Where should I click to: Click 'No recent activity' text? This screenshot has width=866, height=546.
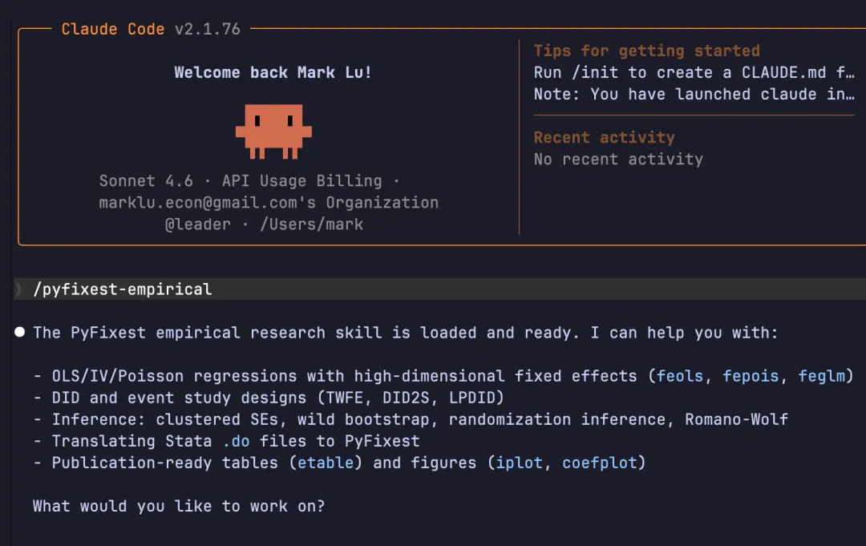click(618, 159)
